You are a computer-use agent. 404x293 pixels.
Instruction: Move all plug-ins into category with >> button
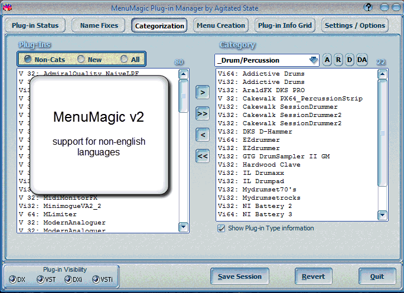pyautogui.click(x=203, y=113)
